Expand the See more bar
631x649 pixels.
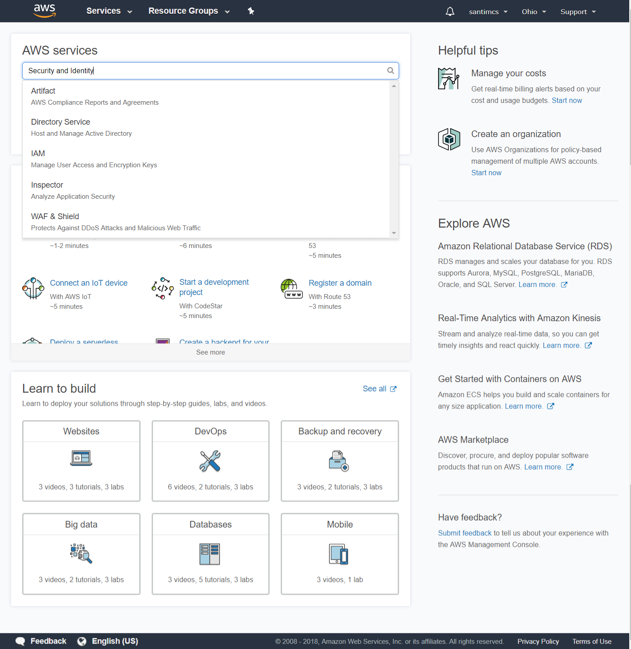(x=211, y=352)
